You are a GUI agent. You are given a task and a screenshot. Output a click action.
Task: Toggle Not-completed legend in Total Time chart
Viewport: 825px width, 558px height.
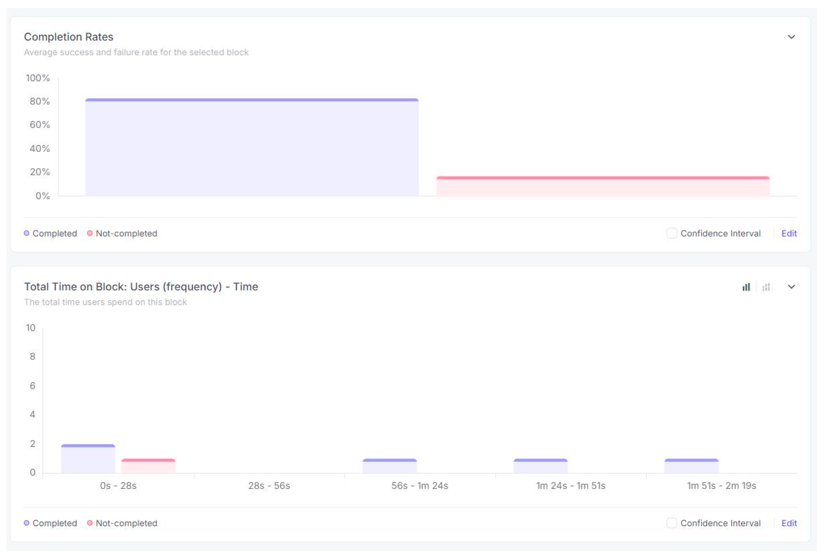point(123,523)
